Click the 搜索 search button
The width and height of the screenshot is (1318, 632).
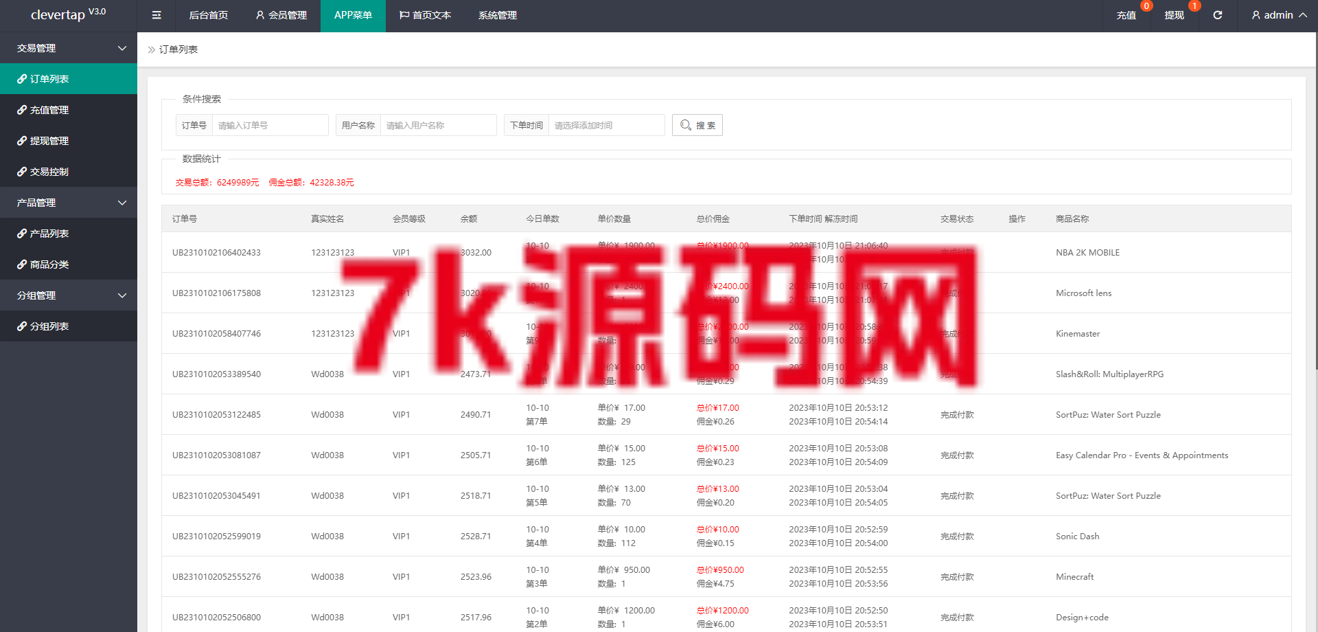coord(697,125)
